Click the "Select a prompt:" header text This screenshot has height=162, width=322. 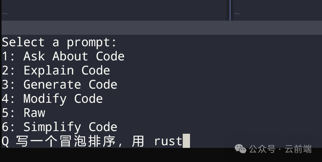[59, 42]
